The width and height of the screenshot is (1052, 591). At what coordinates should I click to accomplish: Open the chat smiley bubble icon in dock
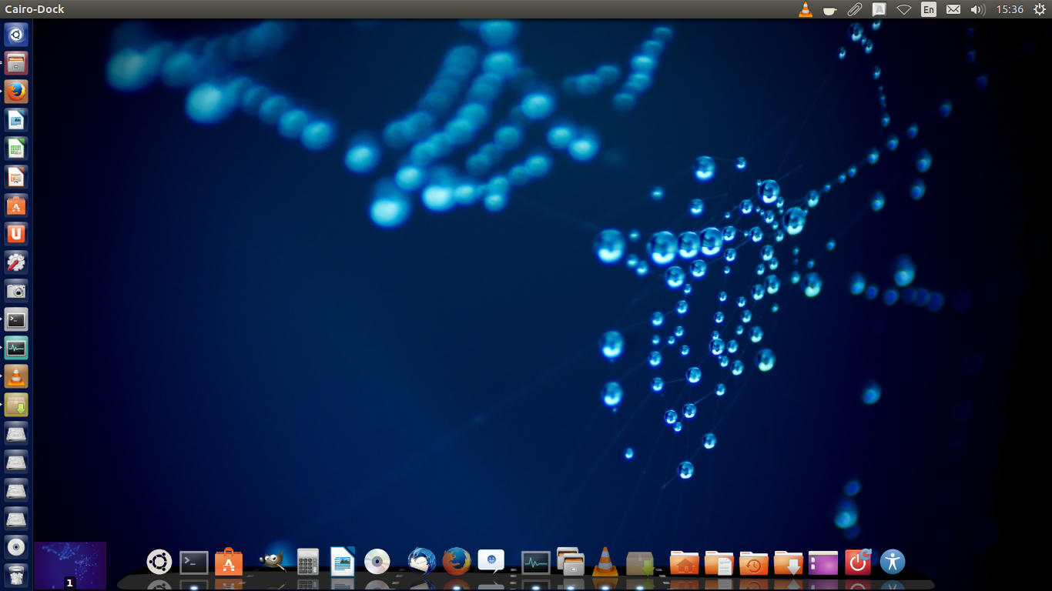pos(491,561)
